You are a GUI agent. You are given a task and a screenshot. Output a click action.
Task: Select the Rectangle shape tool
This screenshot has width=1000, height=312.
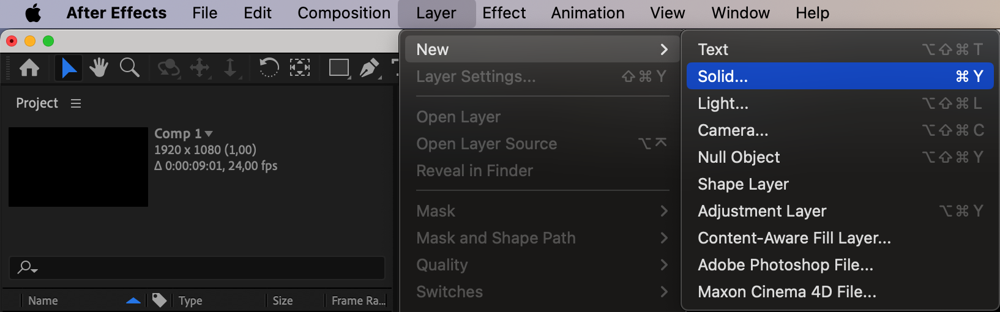tap(338, 67)
